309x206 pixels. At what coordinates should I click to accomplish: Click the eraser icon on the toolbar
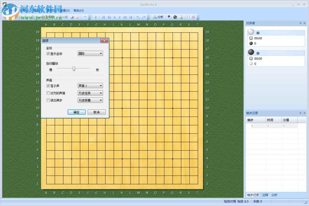[186, 17]
